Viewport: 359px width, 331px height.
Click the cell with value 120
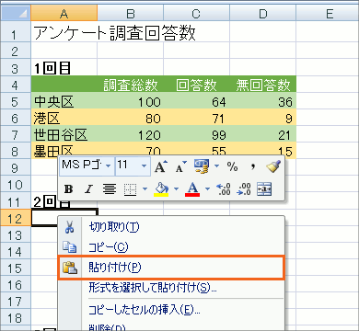(x=131, y=134)
